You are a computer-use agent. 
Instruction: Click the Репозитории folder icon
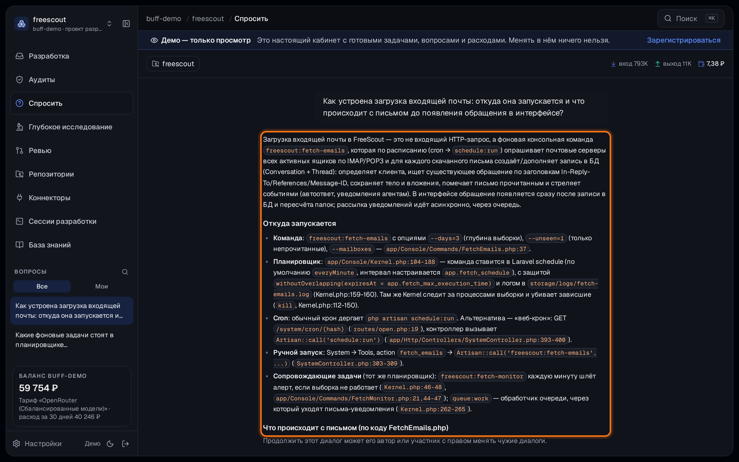(x=20, y=174)
